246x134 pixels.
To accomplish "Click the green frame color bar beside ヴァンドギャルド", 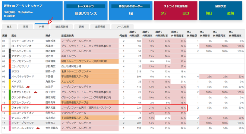I will pyautogui.click(x=10, y=98).
